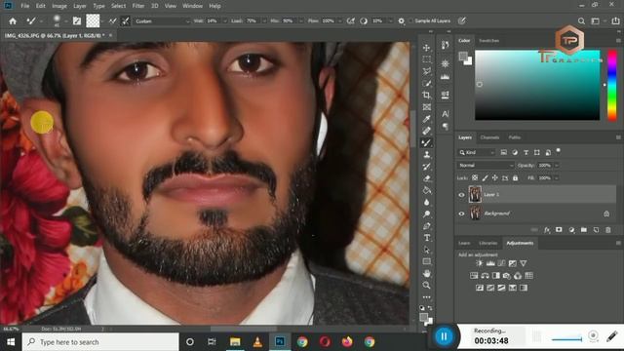Enable Sample All Layers checkbox
This screenshot has height=351, width=624.
pos(411,20)
